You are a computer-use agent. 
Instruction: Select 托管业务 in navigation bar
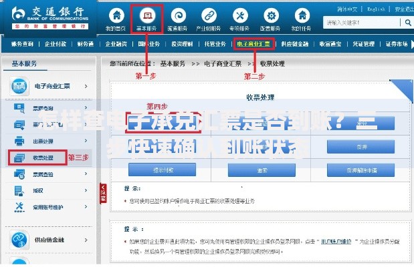coord(215,44)
